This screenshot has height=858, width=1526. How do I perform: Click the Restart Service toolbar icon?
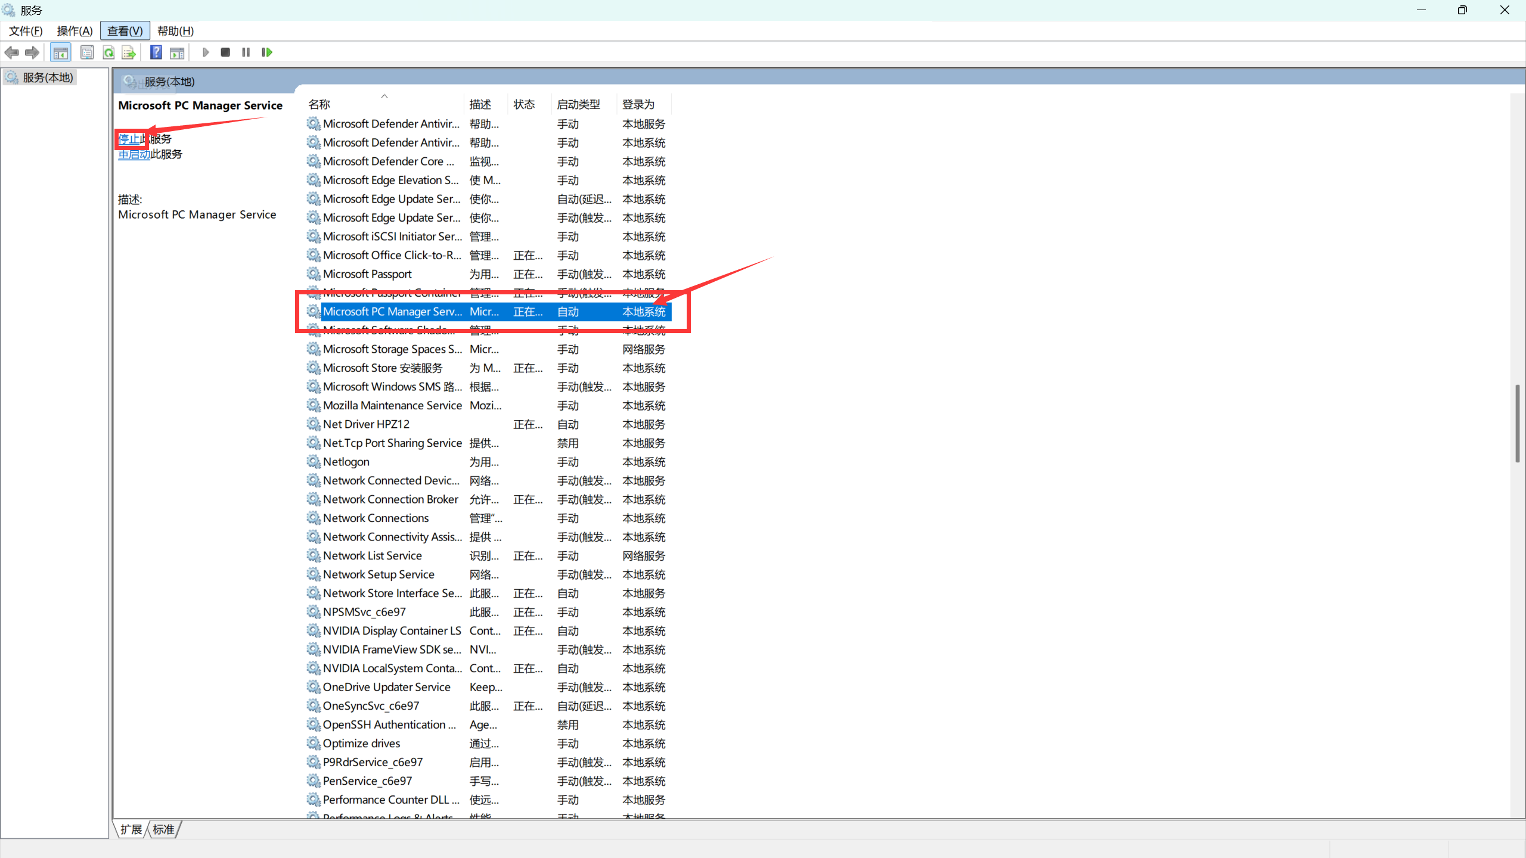pos(266,52)
